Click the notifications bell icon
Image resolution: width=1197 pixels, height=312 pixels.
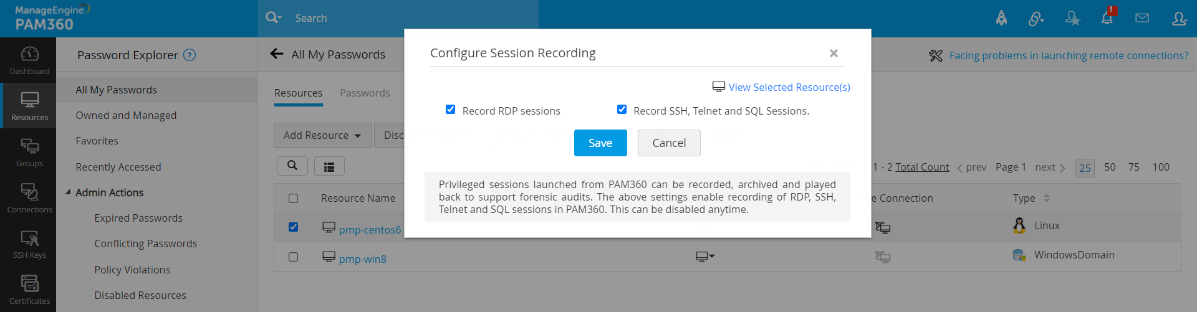[1107, 18]
